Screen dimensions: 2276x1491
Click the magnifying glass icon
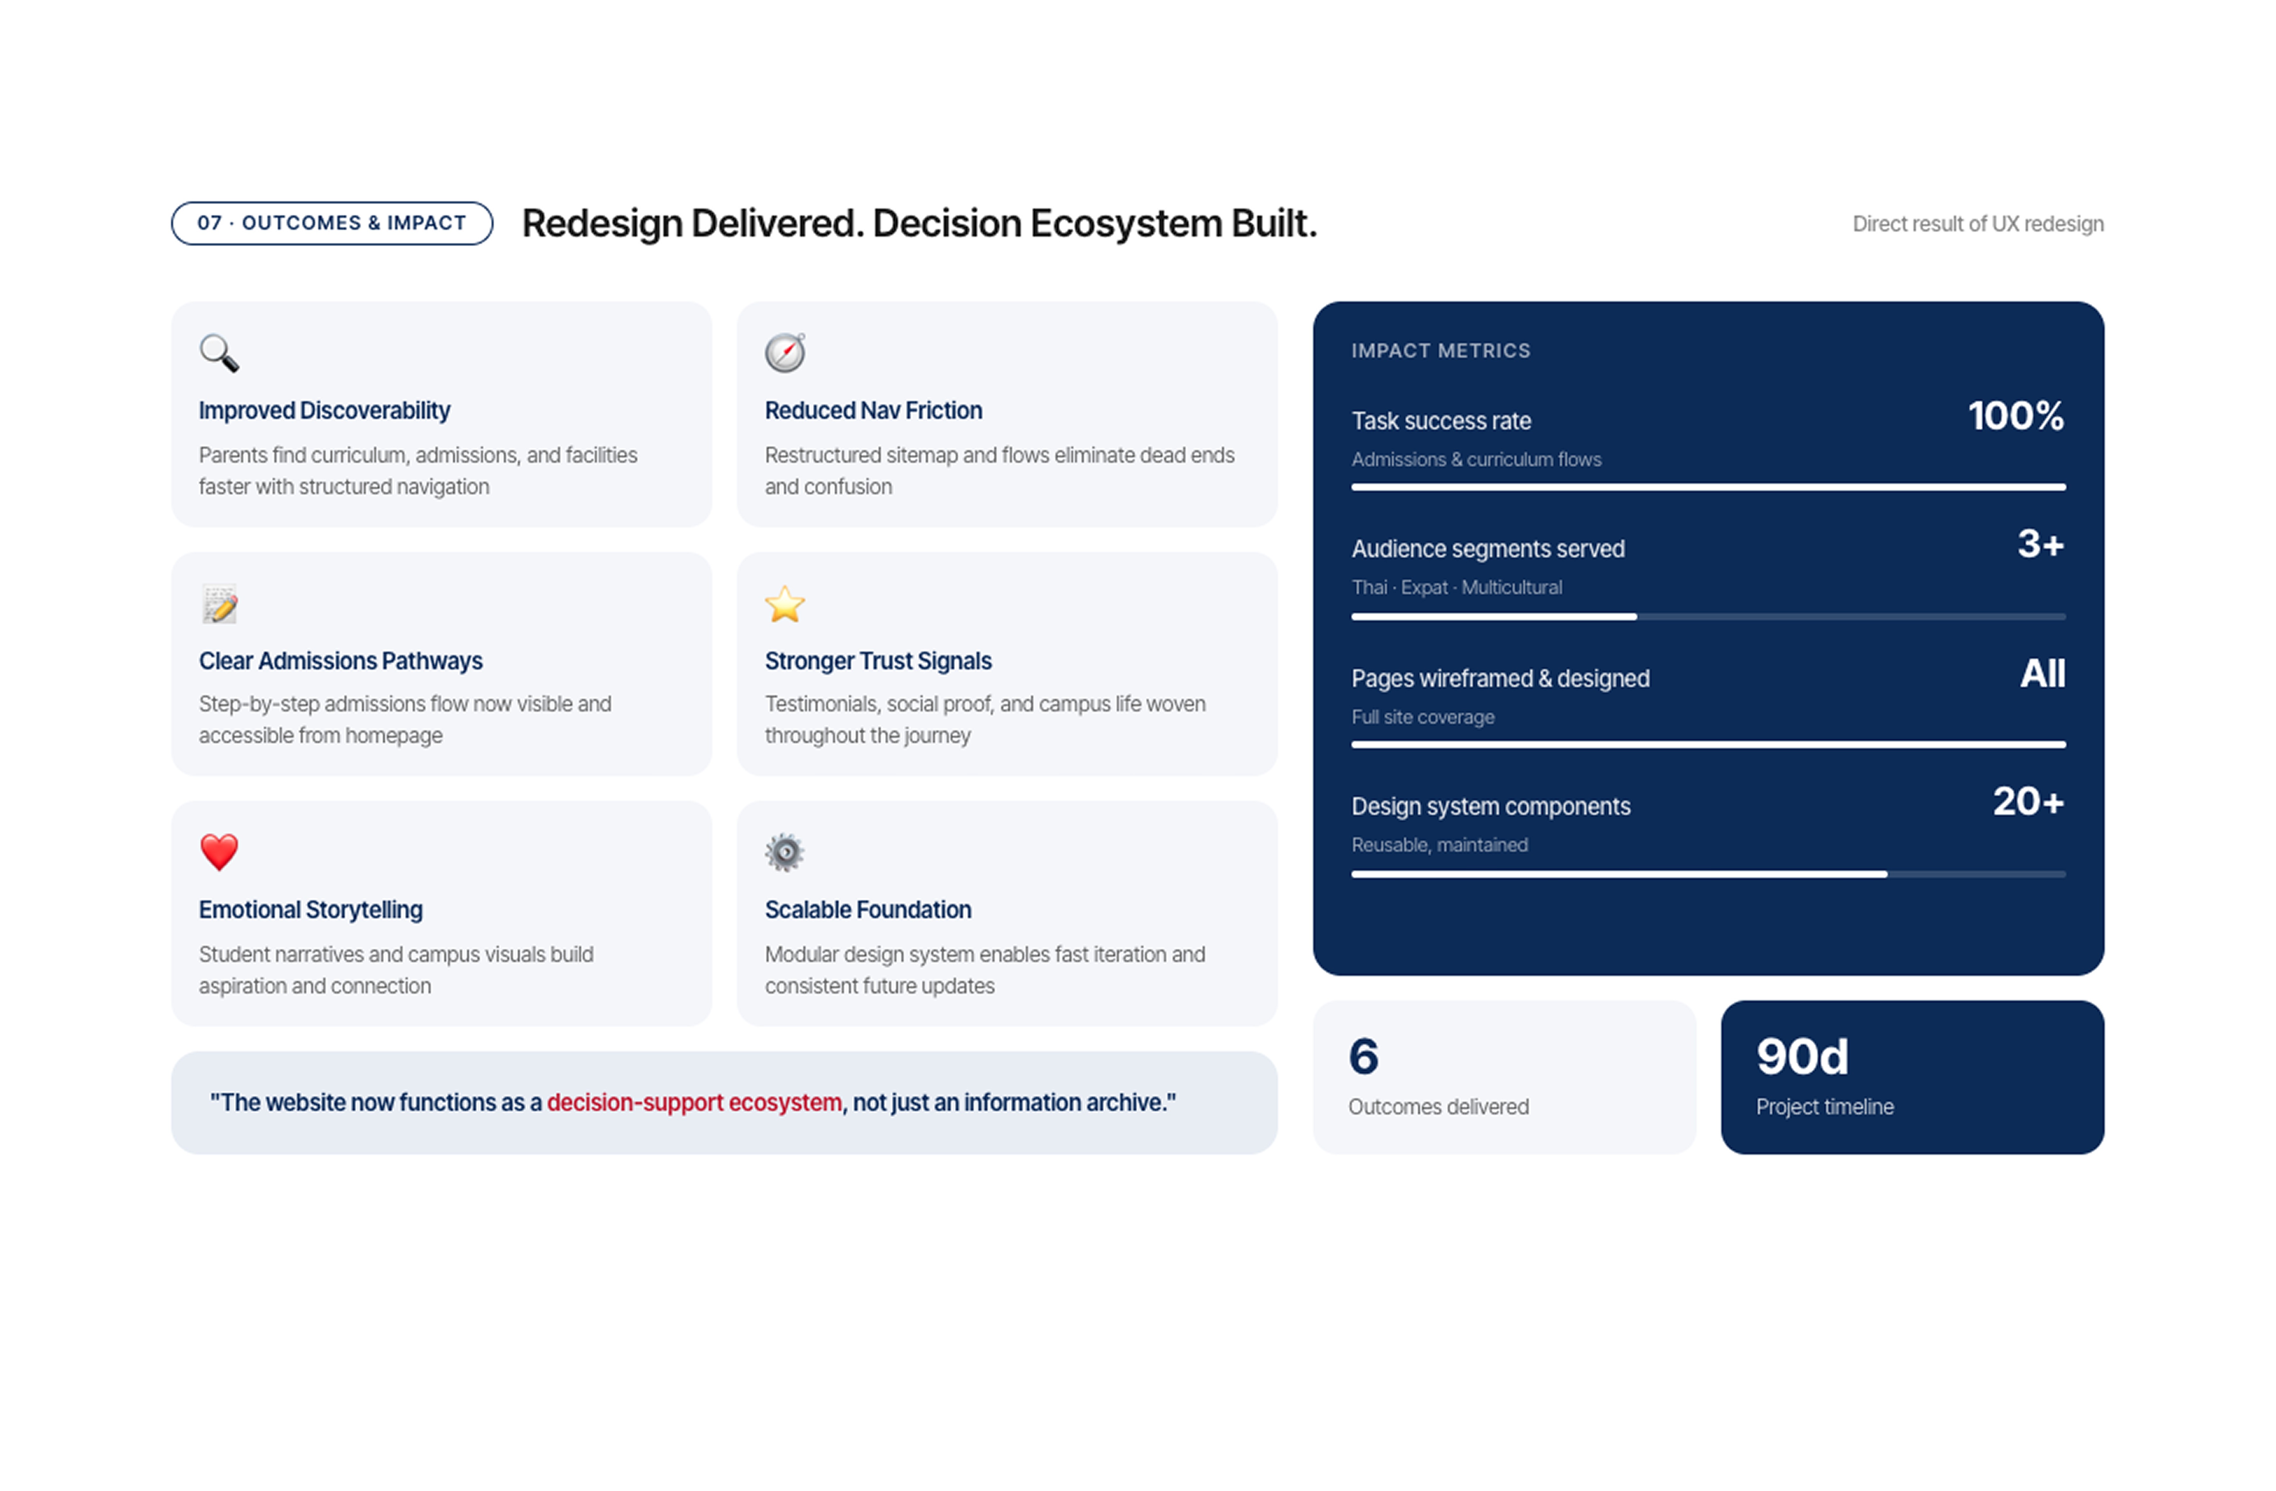click(x=219, y=353)
